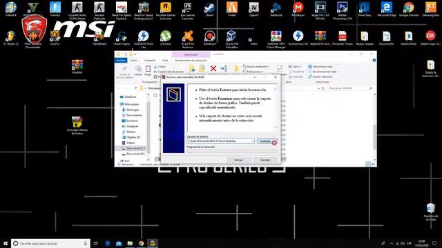Open Descargas in the sidebar

131,110
